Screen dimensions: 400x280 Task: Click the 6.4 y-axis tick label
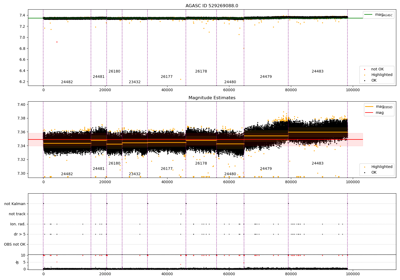pos(22,71)
